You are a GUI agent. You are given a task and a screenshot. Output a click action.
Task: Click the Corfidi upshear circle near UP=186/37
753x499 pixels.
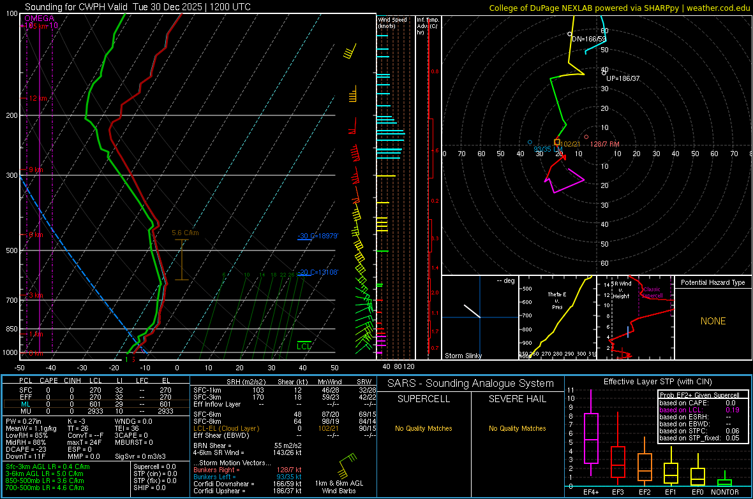[604, 73]
